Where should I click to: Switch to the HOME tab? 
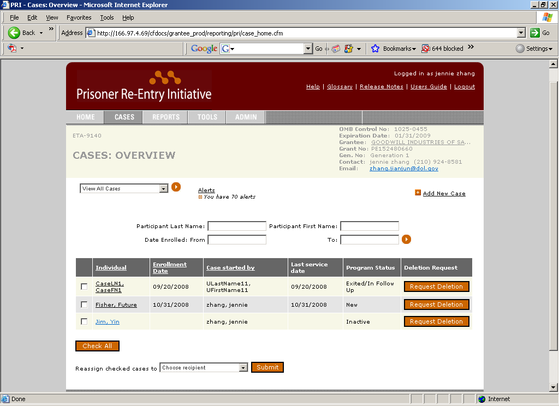(x=85, y=117)
